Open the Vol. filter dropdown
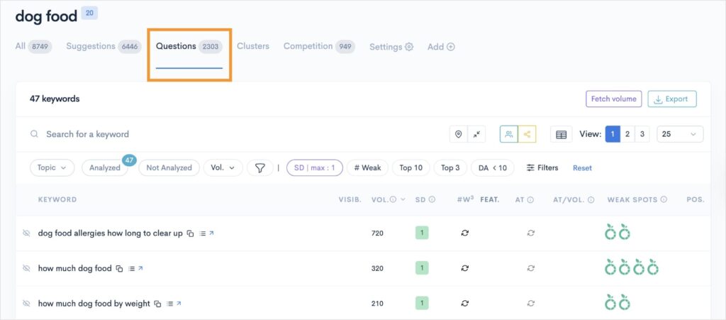726x320 pixels. point(223,168)
